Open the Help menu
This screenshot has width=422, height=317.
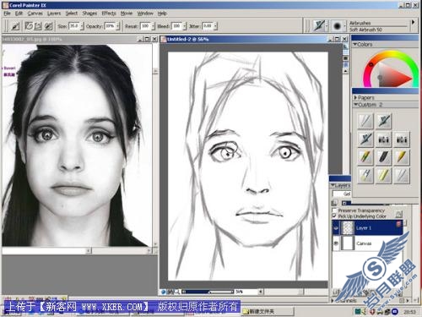click(162, 14)
